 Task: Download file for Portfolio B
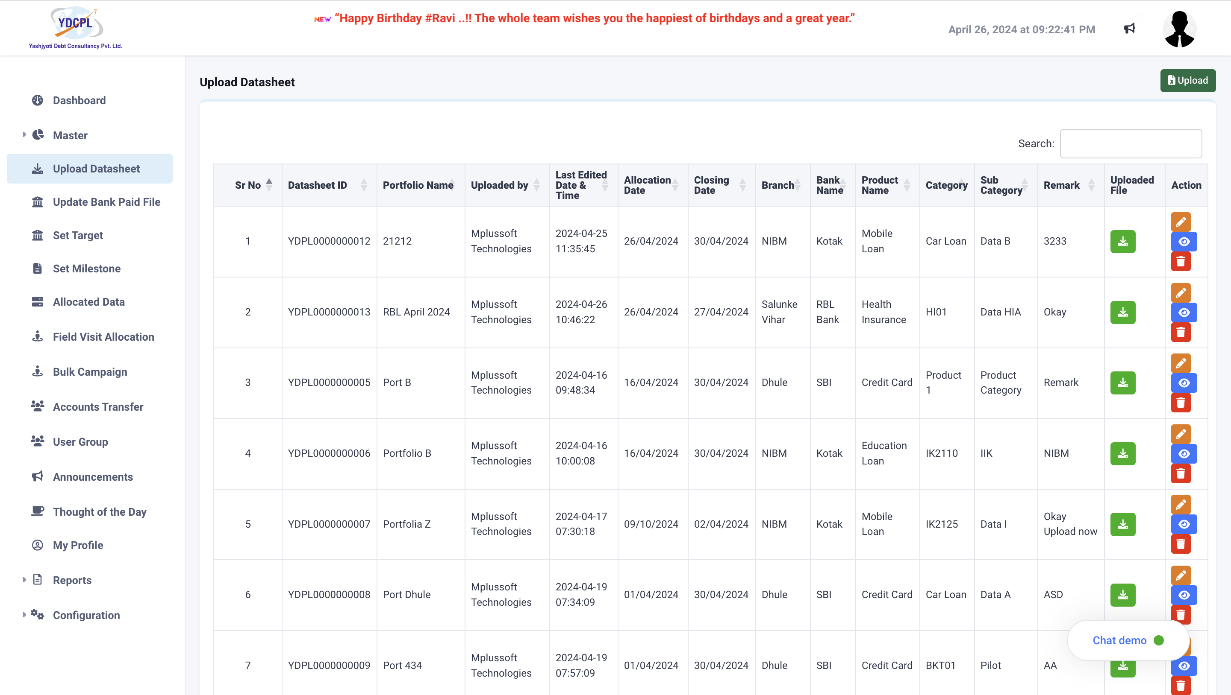click(x=1122, y=453)
